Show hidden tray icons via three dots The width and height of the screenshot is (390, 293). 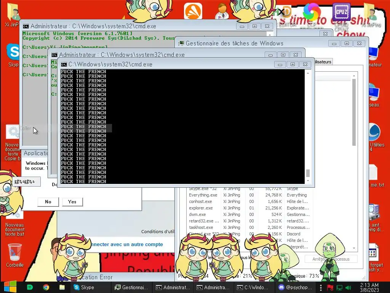321,288
